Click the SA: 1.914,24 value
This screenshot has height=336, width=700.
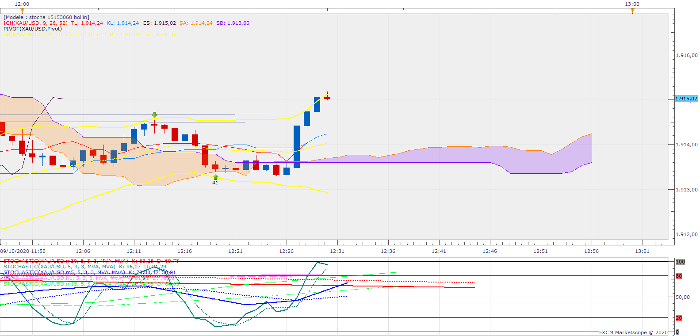click(196, 23)
